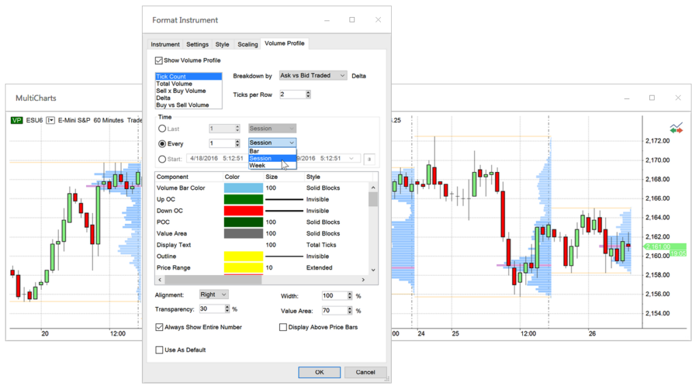Check the Use As Default box
This screenshot has width=699, height=389.
pos(159,350)
